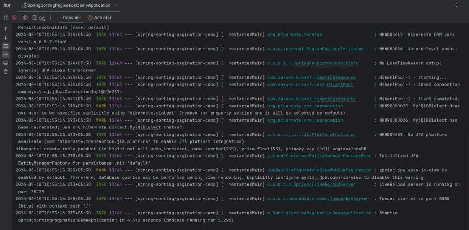This screenshot has width=469, height=230.
Task: Click 'port 35729' text
Action: [31, 192]
